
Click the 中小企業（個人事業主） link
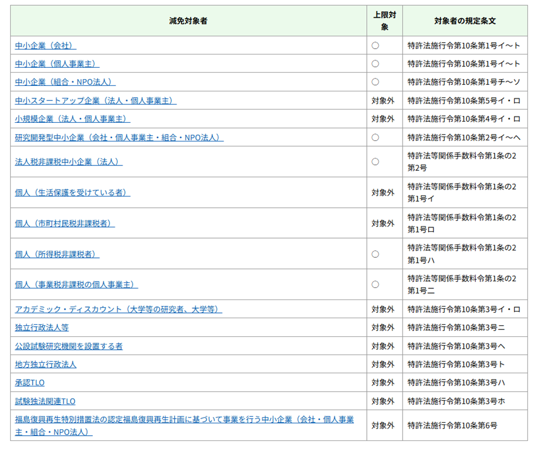57,64
